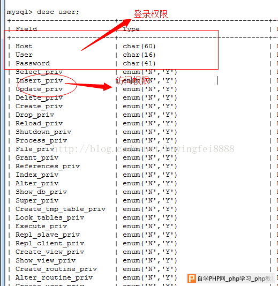This screenshot has width=278, height=286.
Task: Click the Create_tmp_table_priv field name
Action: click(61, 209)
